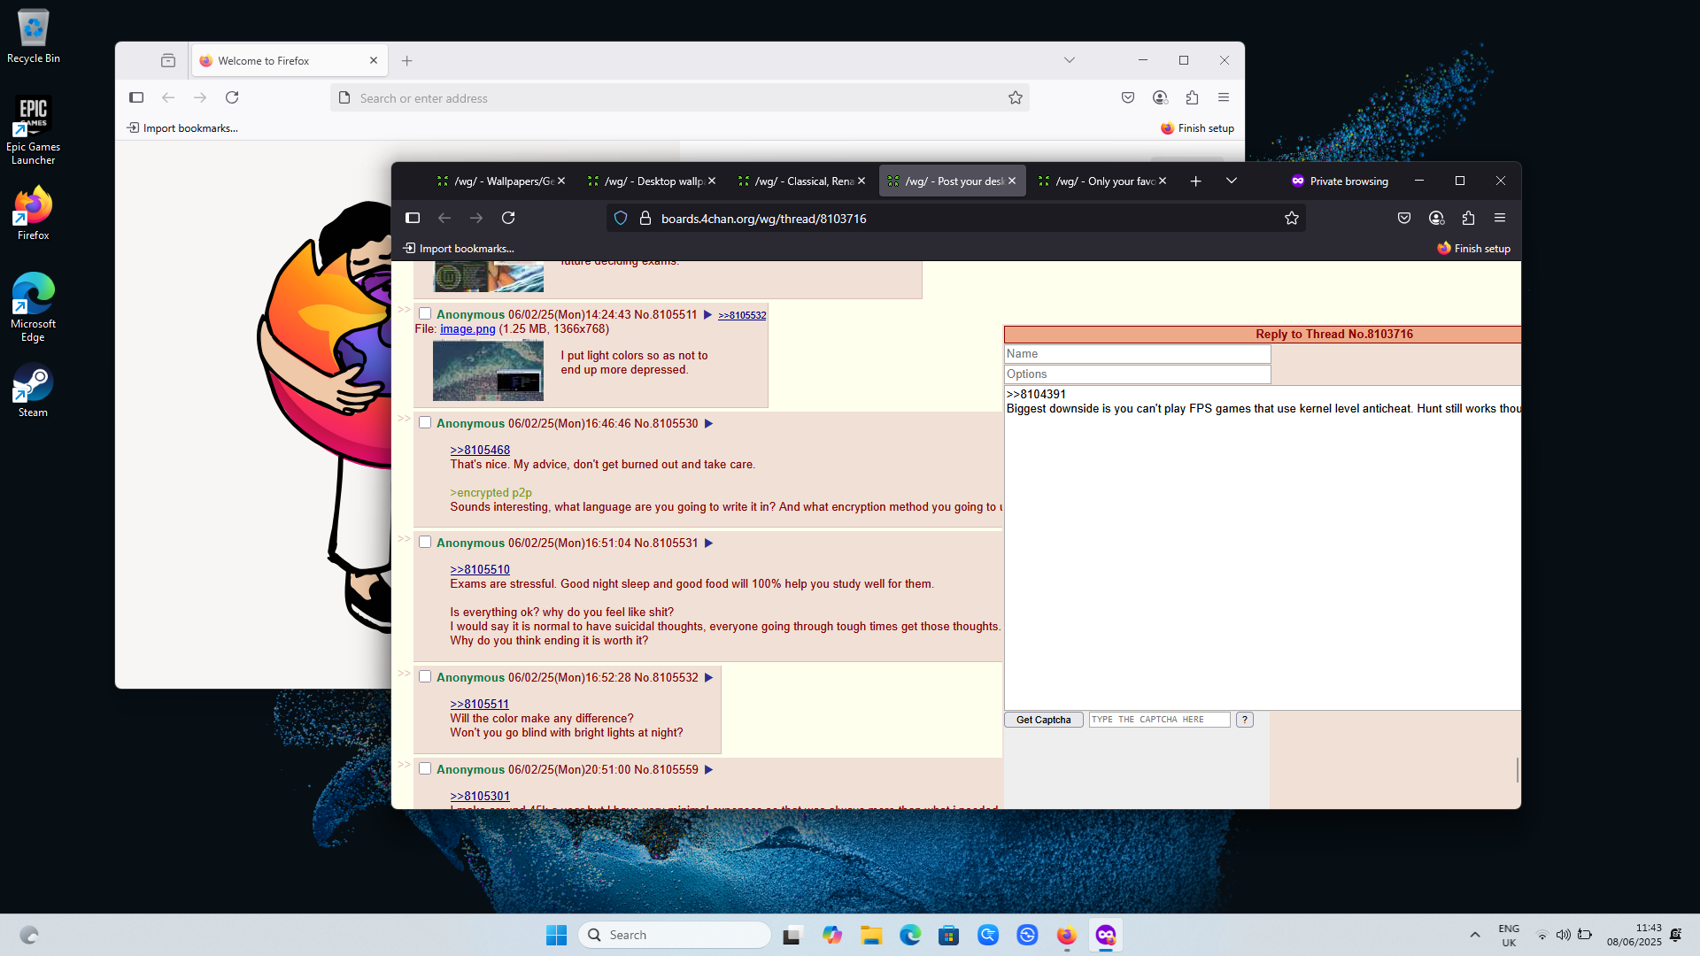1700x956 pixels.
Task: Click reload in the 4chan Firefox window
Action: click(508, 218)
